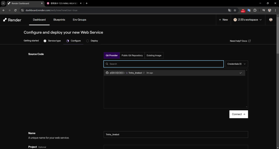Open Blueprints in top navigation

pos(59,20)
